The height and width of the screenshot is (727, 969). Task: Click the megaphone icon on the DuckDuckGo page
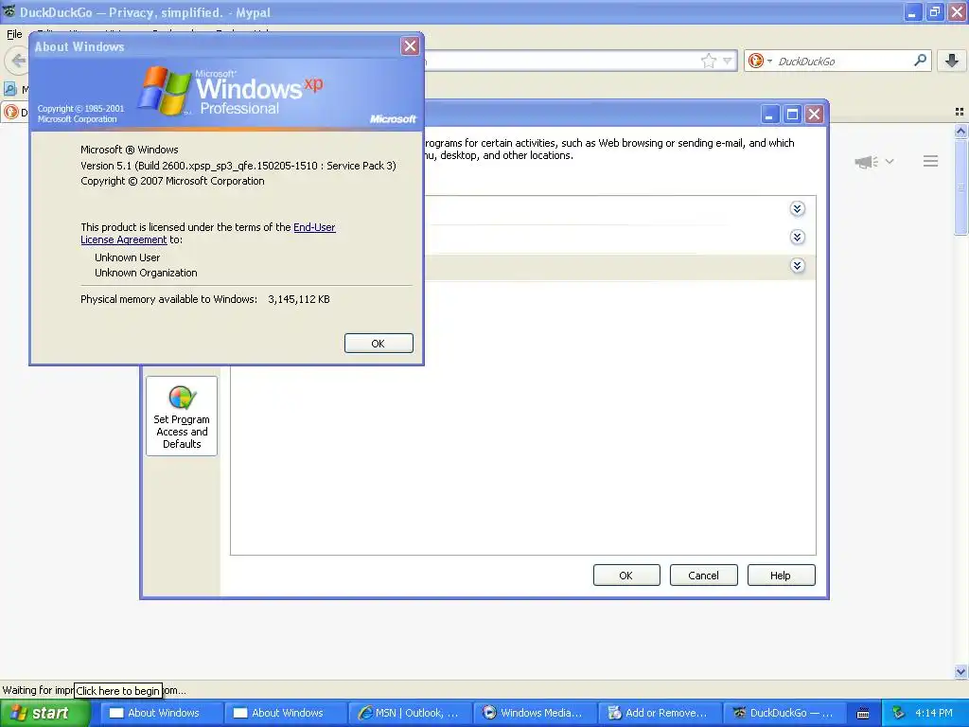pos(867,162)
